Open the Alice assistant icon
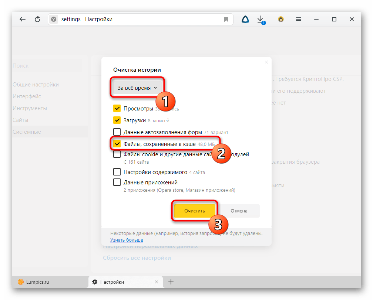Viewport: 373px width, 300px height. (x=245, y=19)
